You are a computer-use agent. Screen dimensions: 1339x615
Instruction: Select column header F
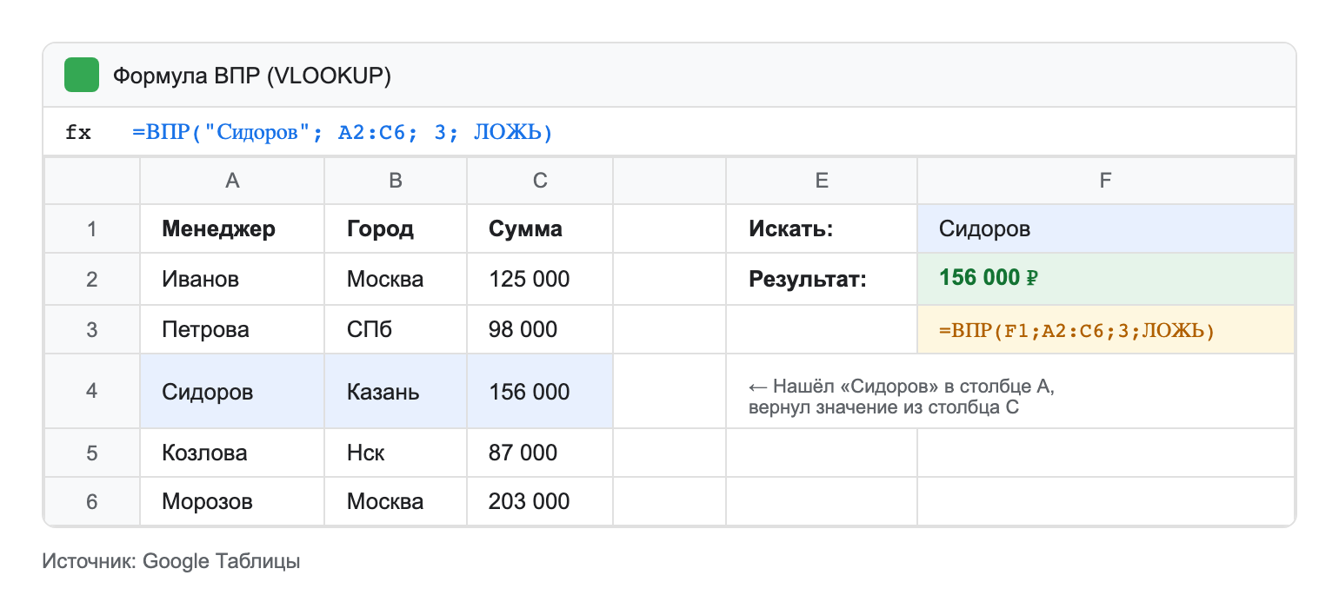[1104, 180]
